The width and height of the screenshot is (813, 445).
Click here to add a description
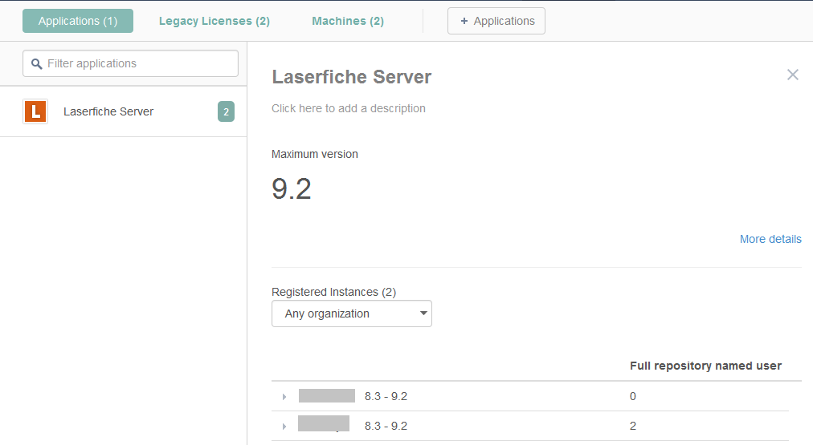349,109
